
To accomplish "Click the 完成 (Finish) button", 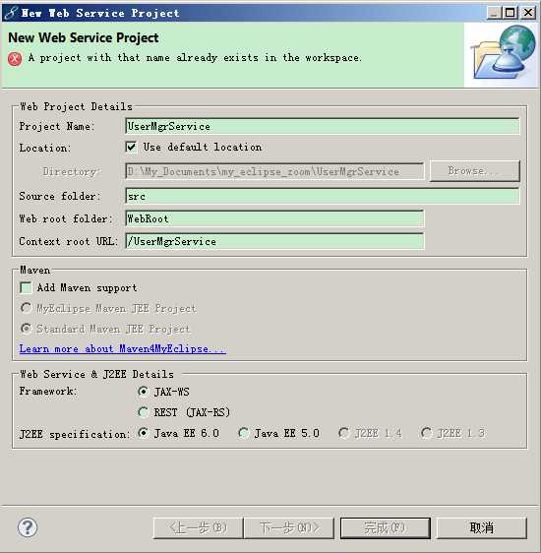I will [x=386, y=528].
